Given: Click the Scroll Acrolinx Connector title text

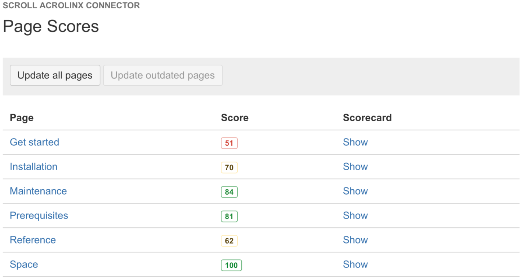Looking at the screenshot, I should (x=71, y=5).
